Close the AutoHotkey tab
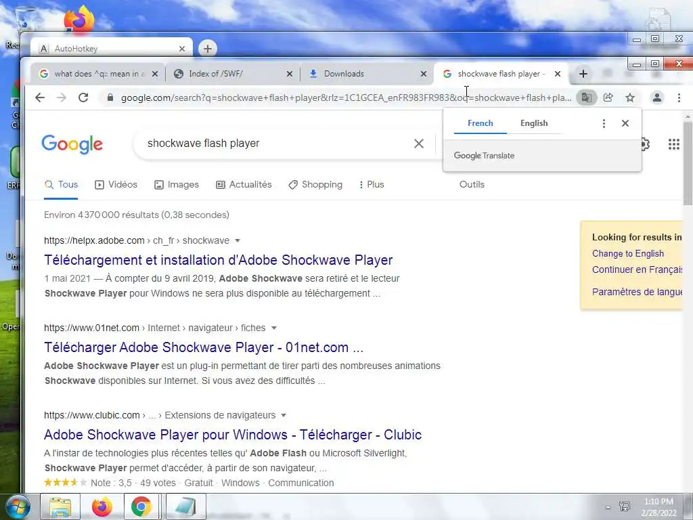The width and height of the screenshot is (693, 520). coord(181,49)
